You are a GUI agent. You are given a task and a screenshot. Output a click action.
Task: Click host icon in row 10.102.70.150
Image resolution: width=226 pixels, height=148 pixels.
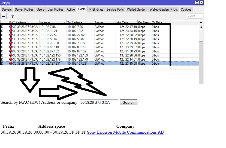[11, 43]
